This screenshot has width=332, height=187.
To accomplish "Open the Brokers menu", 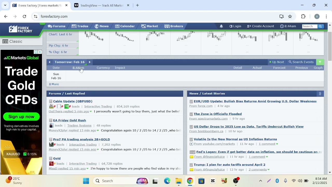I will pos(174,26).
